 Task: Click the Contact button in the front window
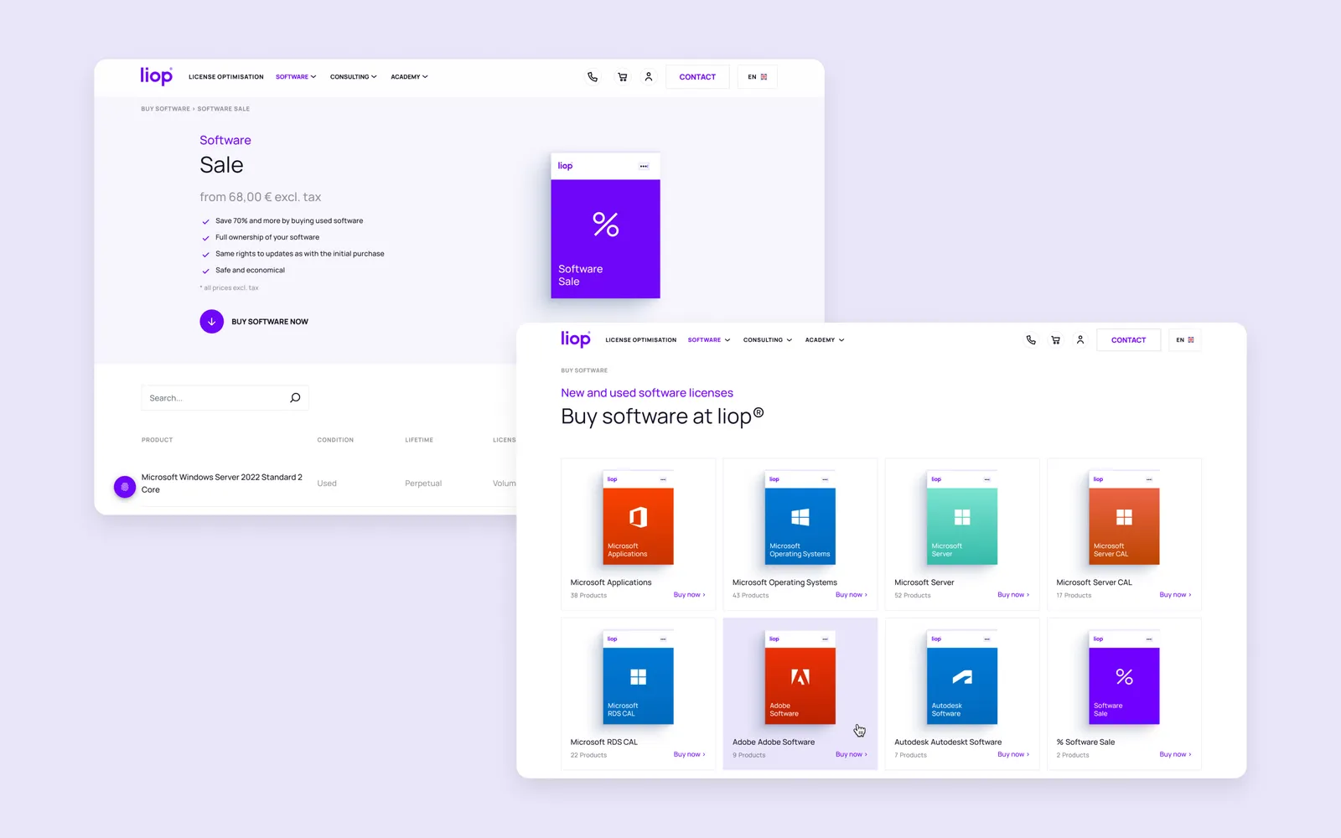point(1128,340)
